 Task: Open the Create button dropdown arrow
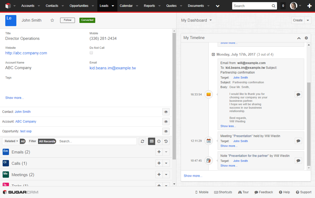coord(308,20)
